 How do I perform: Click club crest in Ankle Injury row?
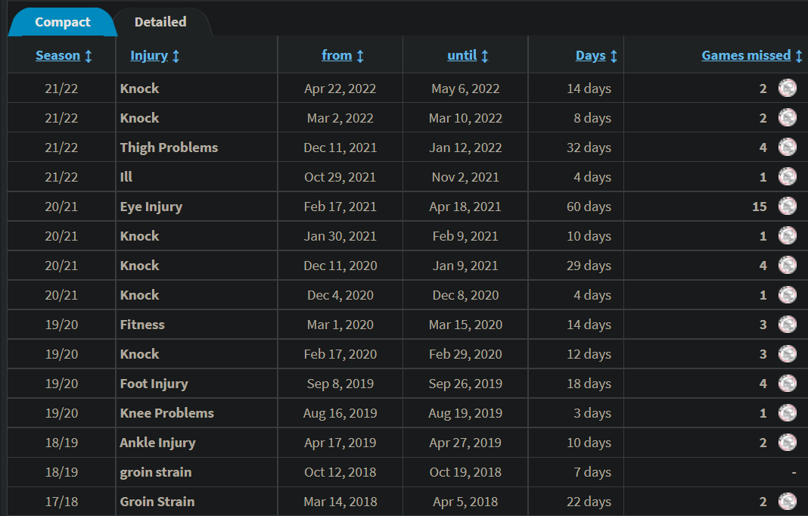pyautogui.click(x=788, y=443)
